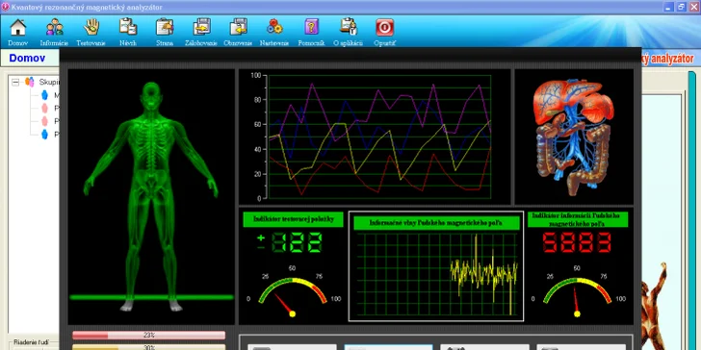The image size is (701, 350).
Task: Click the liver and intestines organ image
Action: 574,137
